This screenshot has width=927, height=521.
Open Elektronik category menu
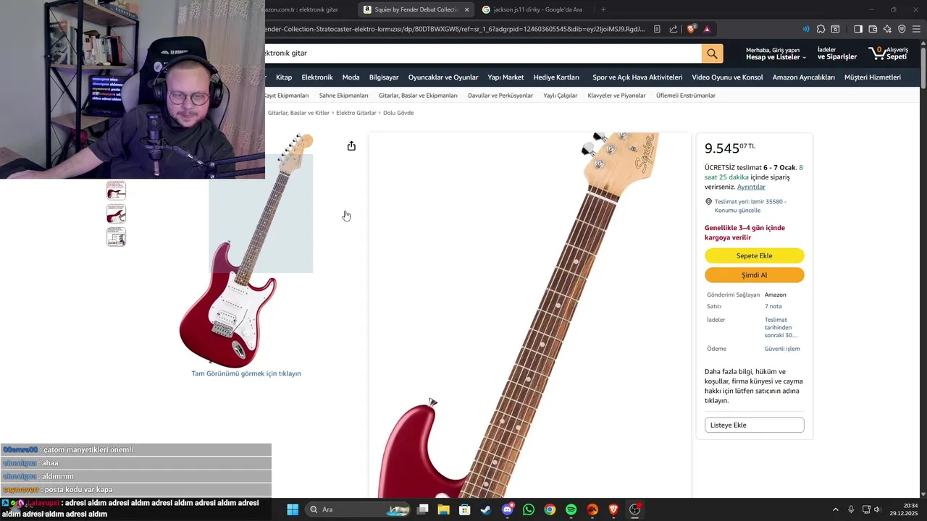(317, 77)
